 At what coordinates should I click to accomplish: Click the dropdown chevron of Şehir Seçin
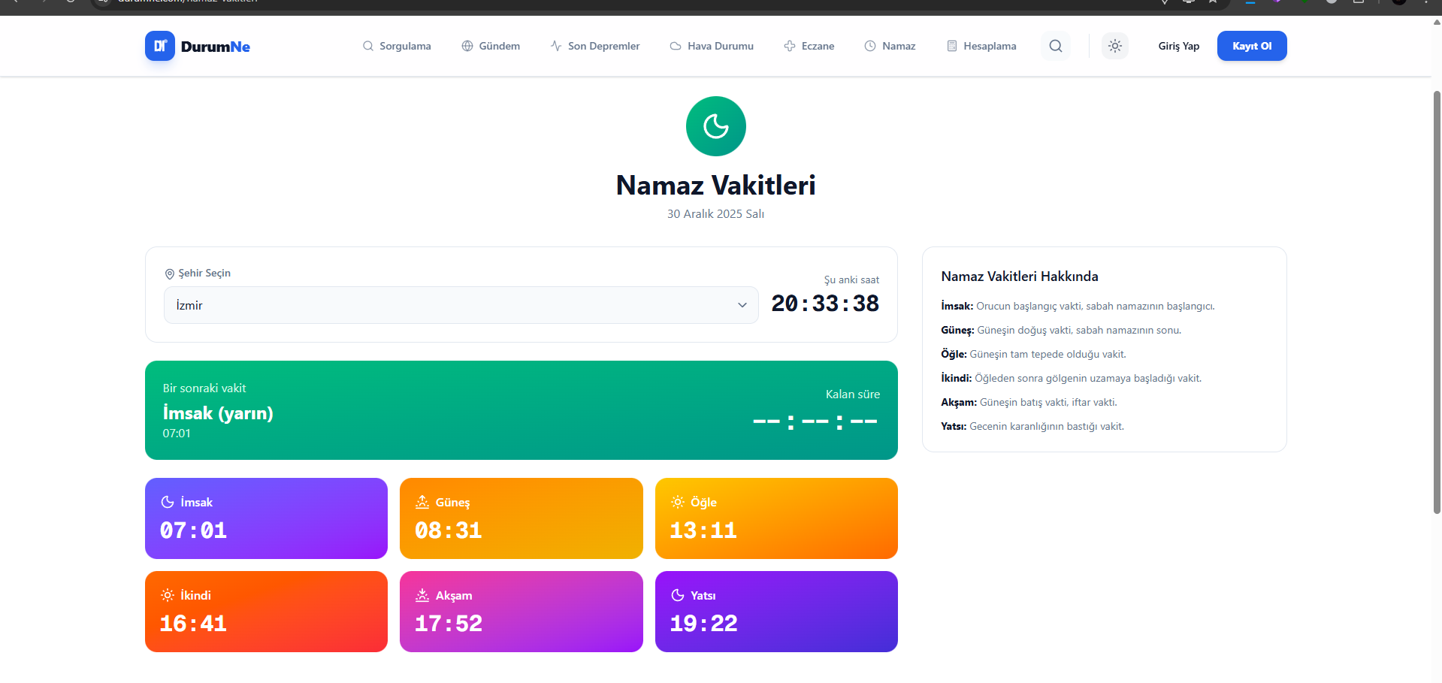pyautogui.click(x=742, y=305)
